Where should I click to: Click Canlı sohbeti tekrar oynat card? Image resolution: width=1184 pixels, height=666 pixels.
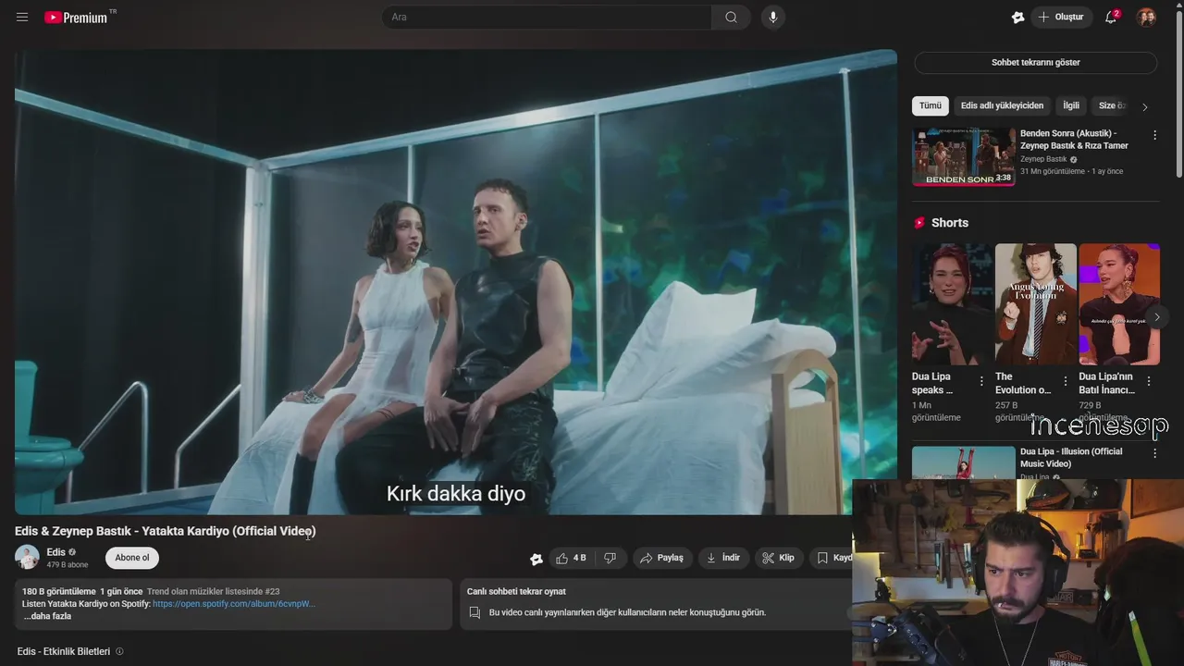656,604
